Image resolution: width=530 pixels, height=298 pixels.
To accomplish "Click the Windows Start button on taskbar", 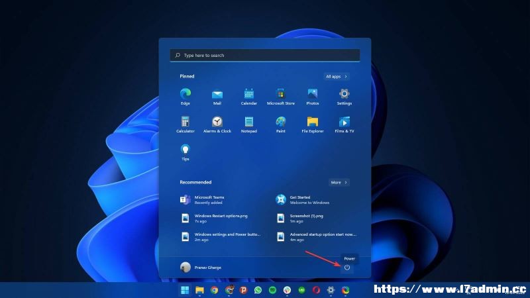I will click(185, 290).
